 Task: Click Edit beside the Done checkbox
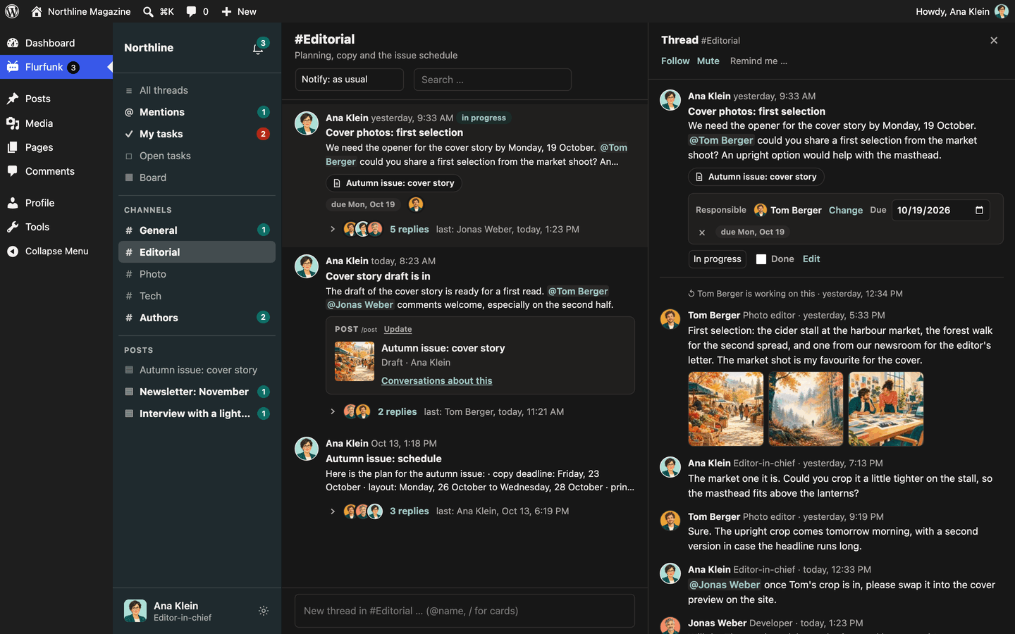coord(811,259)
